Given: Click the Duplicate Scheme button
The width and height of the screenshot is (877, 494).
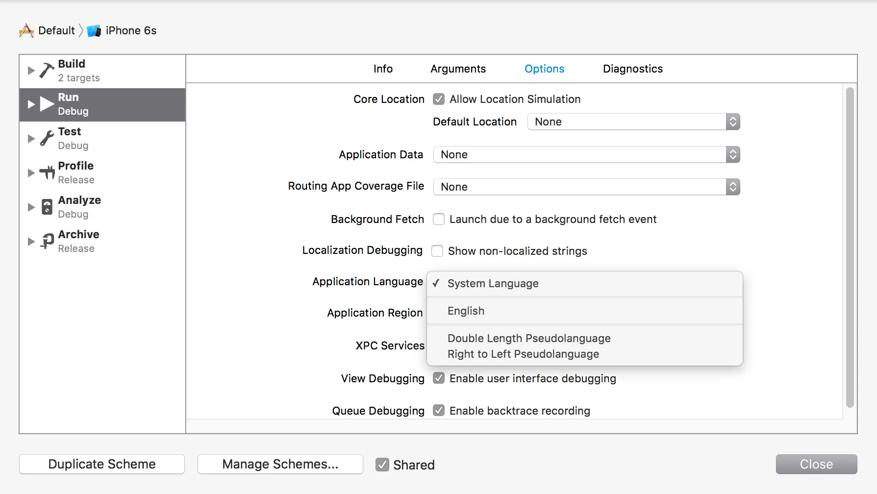Looking at the screenshot, I should (102, 464).
